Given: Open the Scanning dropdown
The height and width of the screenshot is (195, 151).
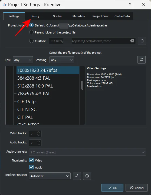Looking at the screenshot, I should [x=62, y=60].
